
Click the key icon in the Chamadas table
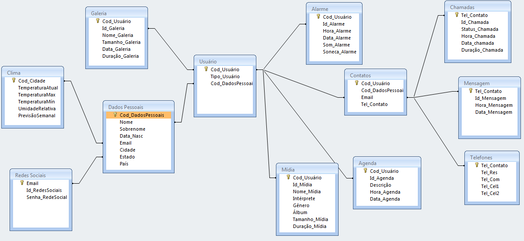pyautogui.click(x=457, y=15)
